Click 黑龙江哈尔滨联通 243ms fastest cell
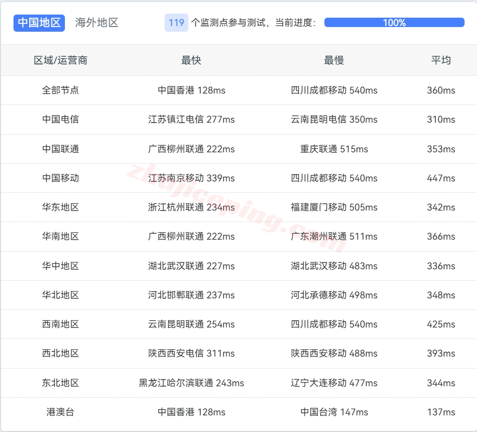Viewport: 477px width, 432px height. 192,383
